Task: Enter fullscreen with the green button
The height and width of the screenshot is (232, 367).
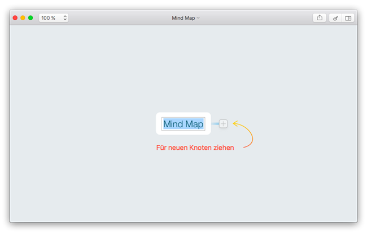Action: point(30,18)
